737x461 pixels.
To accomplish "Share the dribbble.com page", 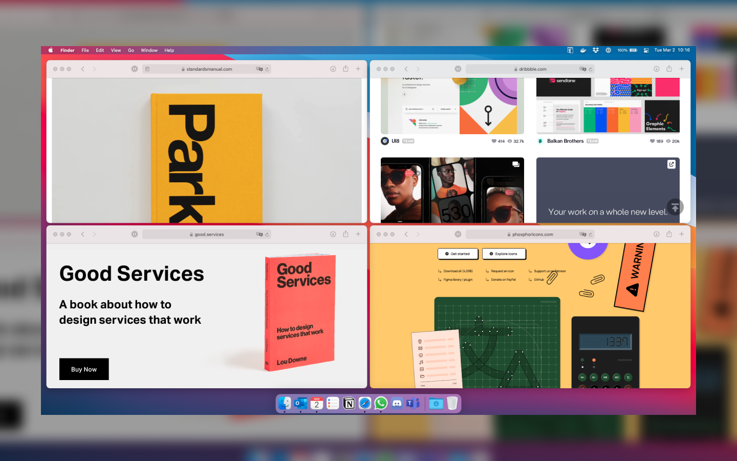I will point(669,69).
